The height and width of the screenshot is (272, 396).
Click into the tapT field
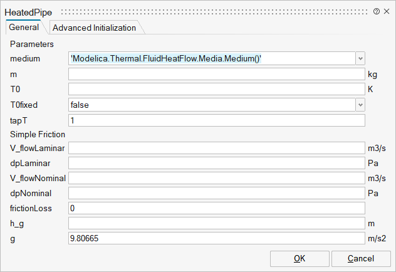point(217,120)
